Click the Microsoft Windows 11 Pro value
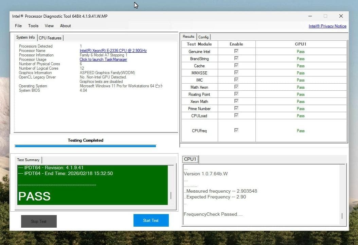 pyautogui.click(x=121, y=86)
